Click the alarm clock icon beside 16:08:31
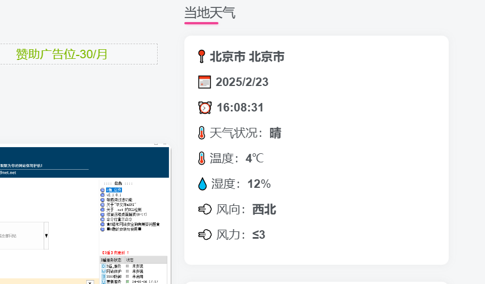Viewport: 485px width, 284px height. coord(205,107)
